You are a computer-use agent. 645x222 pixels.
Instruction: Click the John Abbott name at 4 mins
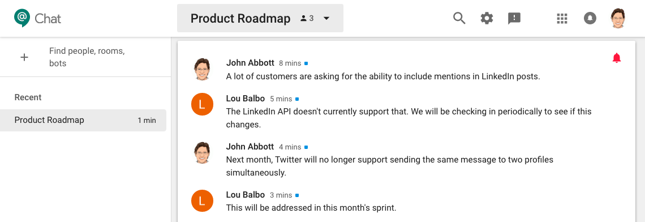point(250,146)
